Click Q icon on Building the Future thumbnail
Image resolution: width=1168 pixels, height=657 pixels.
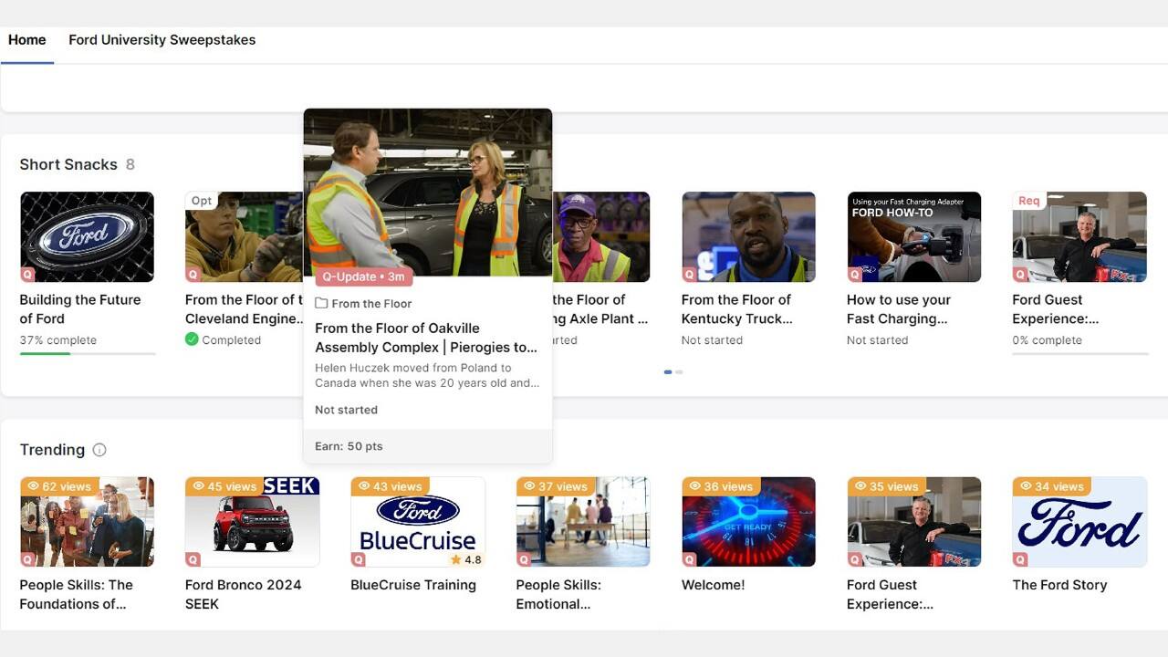(x=27, y=275)
